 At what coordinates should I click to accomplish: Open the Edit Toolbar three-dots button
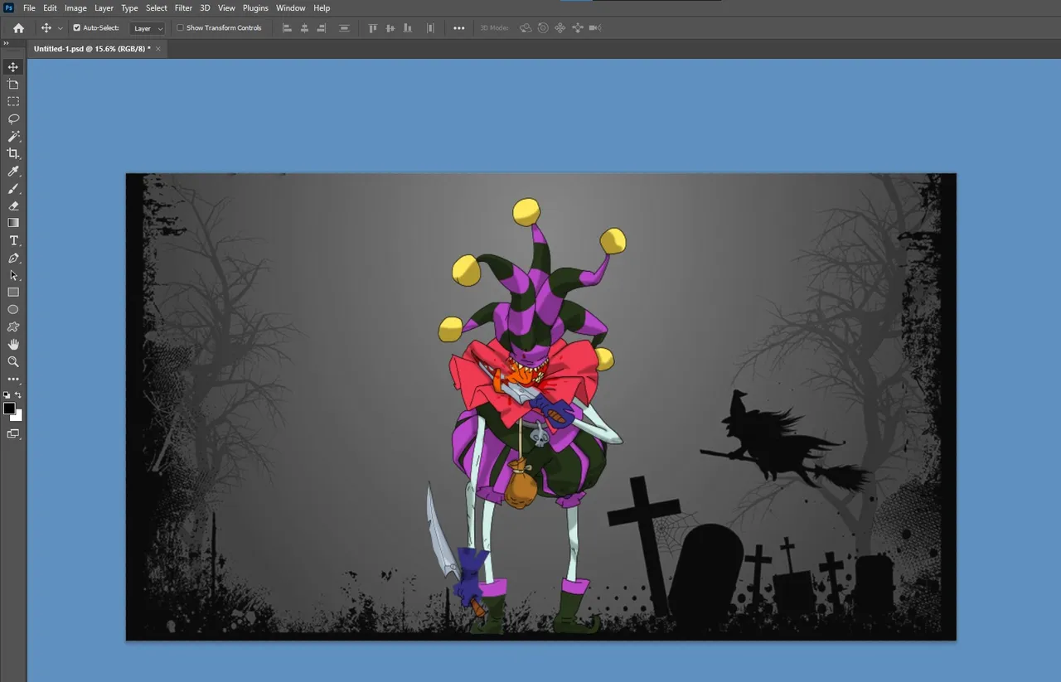(x=13, y=380)
